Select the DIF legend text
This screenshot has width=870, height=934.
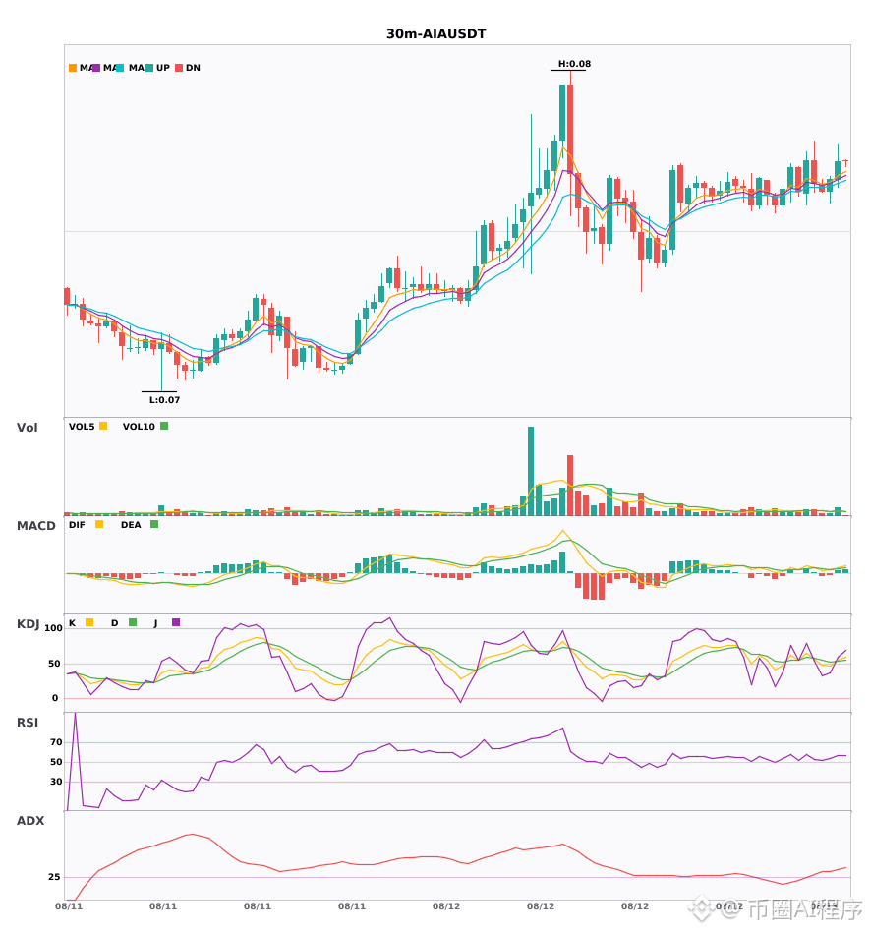coord(77,525)
